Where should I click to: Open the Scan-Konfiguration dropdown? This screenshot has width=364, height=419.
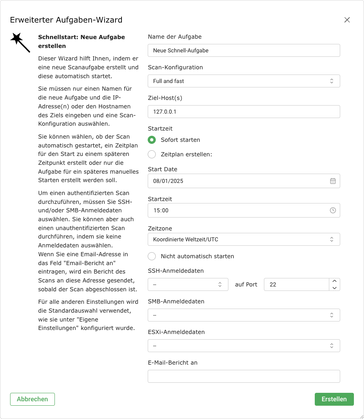244,81
